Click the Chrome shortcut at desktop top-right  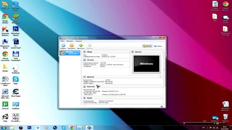225,6
